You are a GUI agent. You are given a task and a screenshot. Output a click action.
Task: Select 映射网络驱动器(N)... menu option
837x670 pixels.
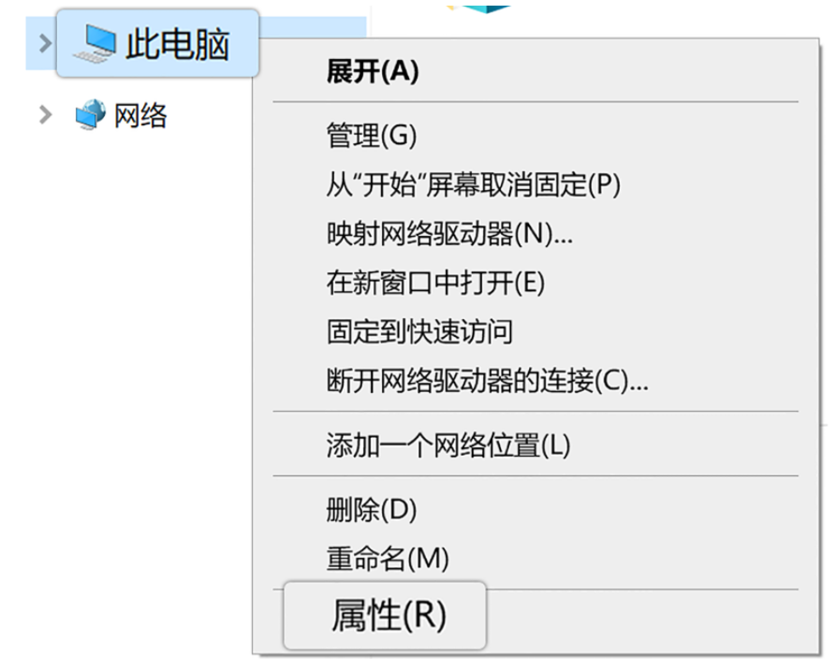coord(448,234)
